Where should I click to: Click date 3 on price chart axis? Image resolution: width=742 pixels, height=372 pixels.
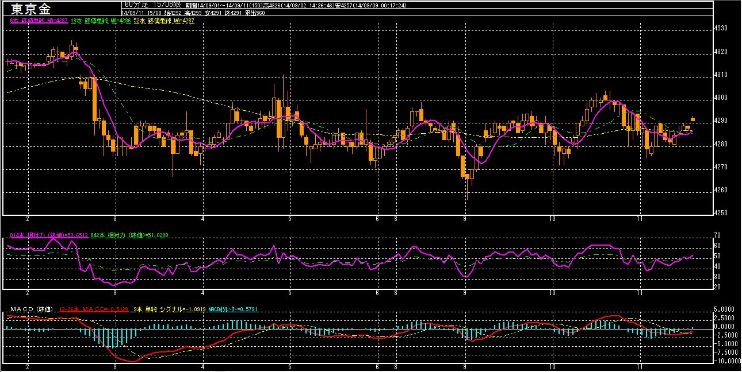tap(116, 219)
